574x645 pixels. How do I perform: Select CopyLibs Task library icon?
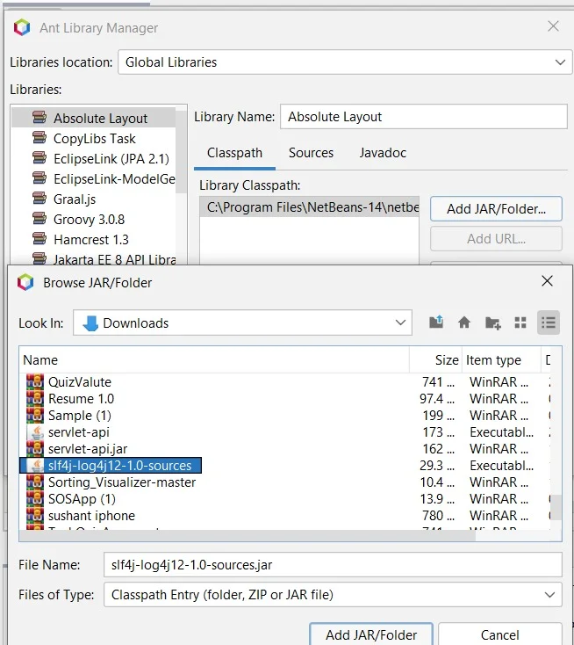pyautogui.click(x=39, y=138)
